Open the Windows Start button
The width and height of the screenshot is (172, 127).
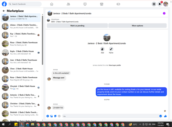(3, 124)
